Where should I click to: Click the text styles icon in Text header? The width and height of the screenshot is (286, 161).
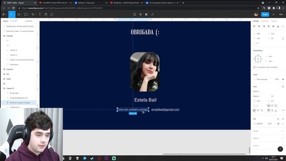point(283,86)
